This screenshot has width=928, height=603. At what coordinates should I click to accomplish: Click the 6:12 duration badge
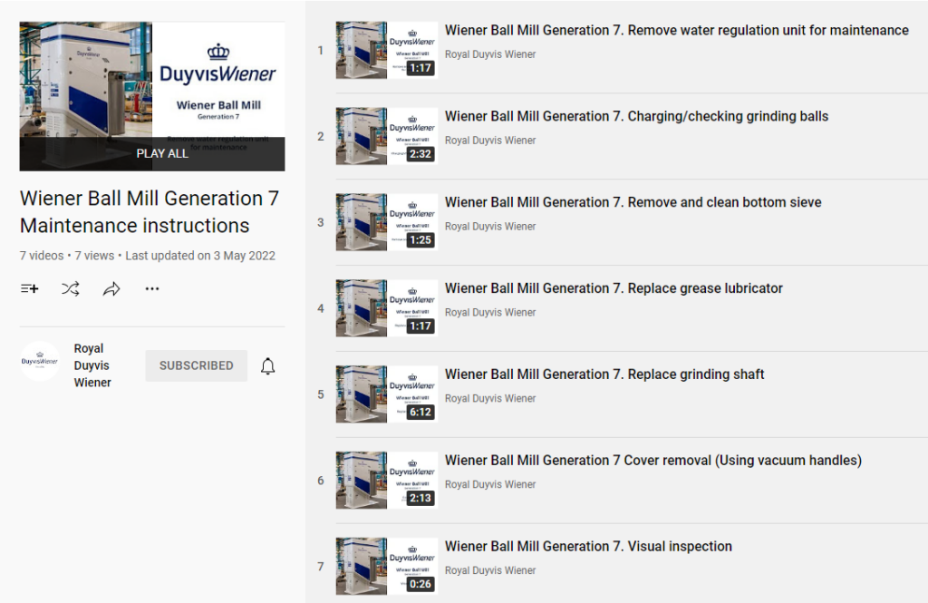(420, 413)
